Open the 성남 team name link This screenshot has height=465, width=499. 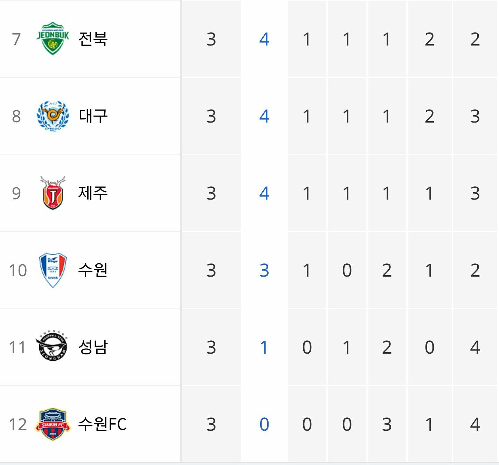[x=93, y=347]
